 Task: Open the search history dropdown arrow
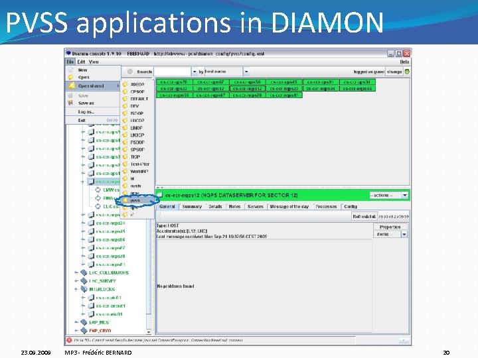(x=195, y=72)
